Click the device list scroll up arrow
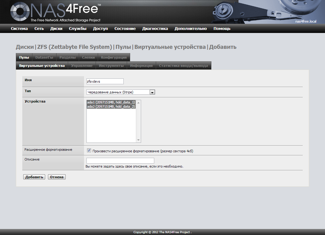The image size is (325, 235). pos(138,103)
